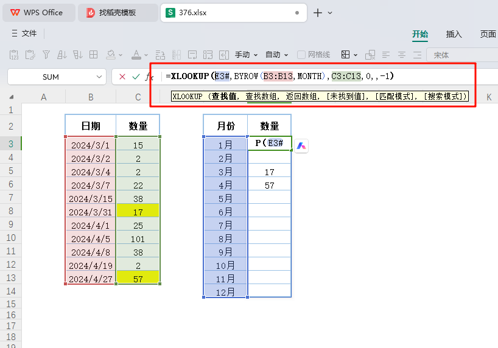
Task: Click the paste format clipboard icon
Action: [x=30, y=55]
